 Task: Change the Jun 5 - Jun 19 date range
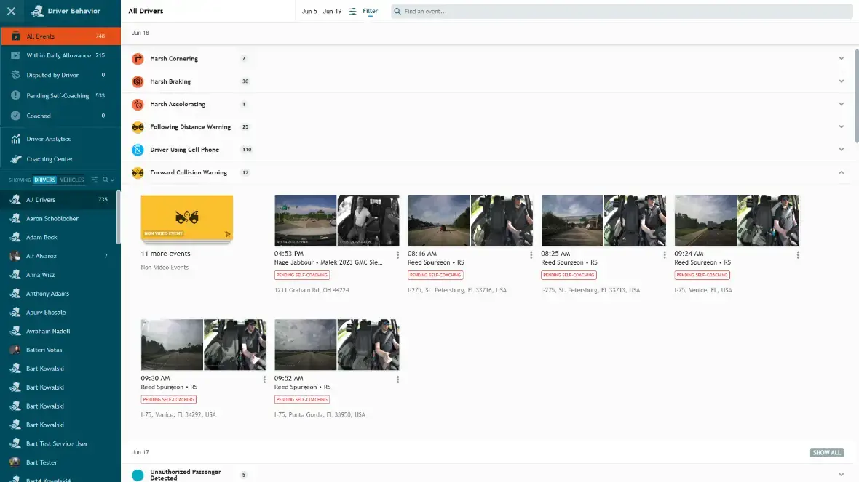(322, 11)
